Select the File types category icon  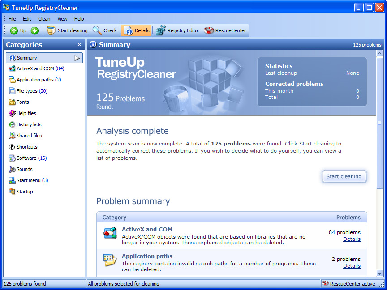(x=12, y=91)
